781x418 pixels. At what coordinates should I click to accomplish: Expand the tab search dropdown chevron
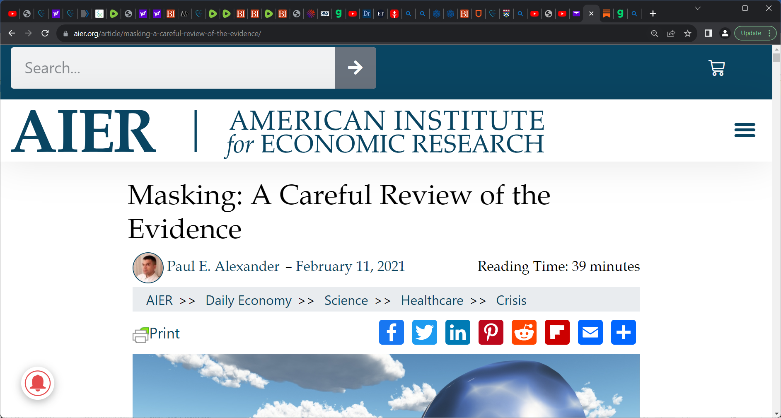pyautogui.click(x=698, y=8)
